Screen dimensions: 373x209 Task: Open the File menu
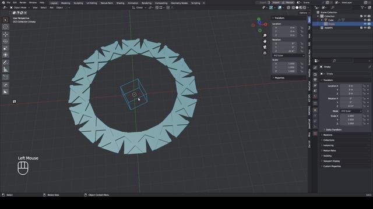pyautogui.click(x=9, y=2)
